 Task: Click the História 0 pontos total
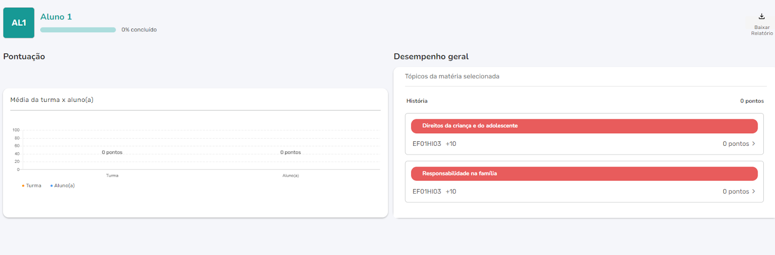(x=751, y=101)
